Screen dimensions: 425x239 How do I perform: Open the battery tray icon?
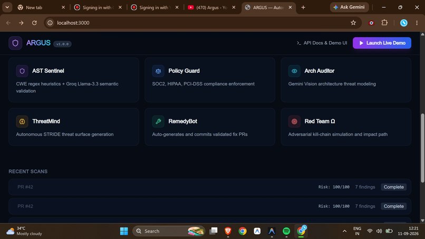[x=389, y=231]
